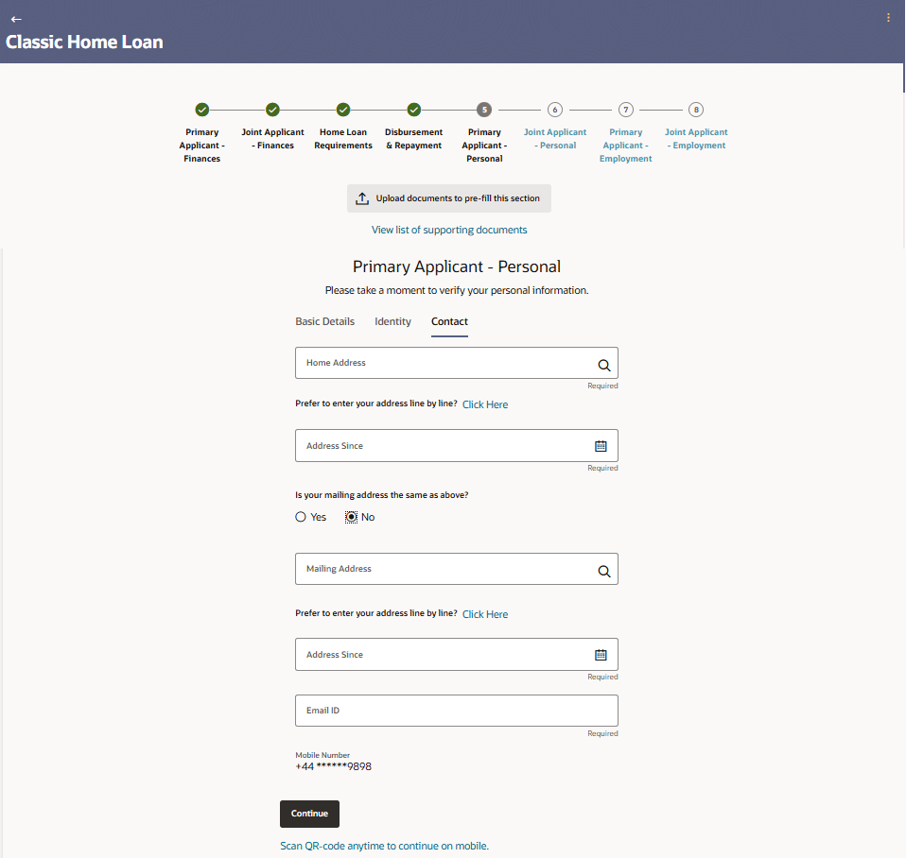Open Scan QR-code to continue on mobile link

tap(384, 846)
